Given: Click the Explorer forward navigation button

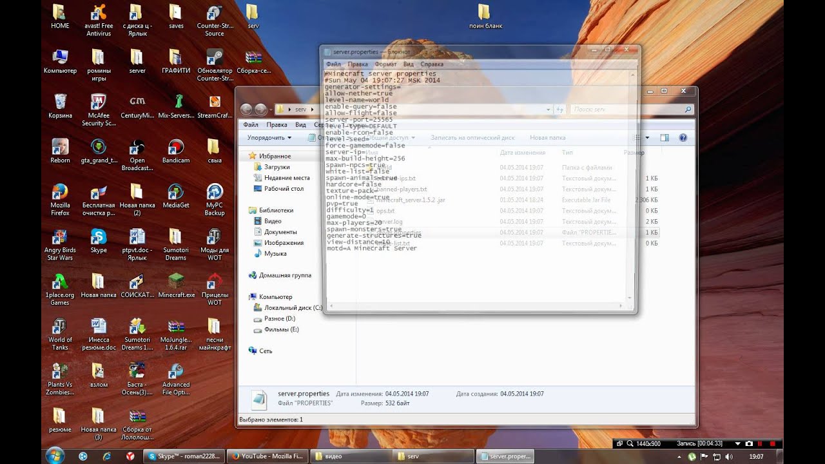Looking at the screenshot, I should click(x=260, y=110).
